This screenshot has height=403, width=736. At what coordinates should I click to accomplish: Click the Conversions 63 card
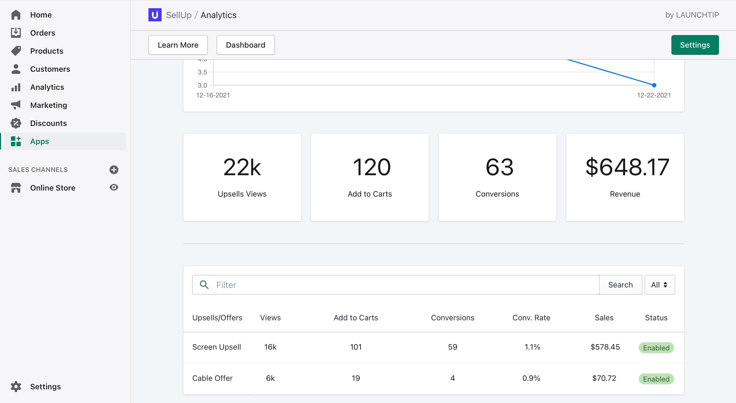tap(498, 177)
